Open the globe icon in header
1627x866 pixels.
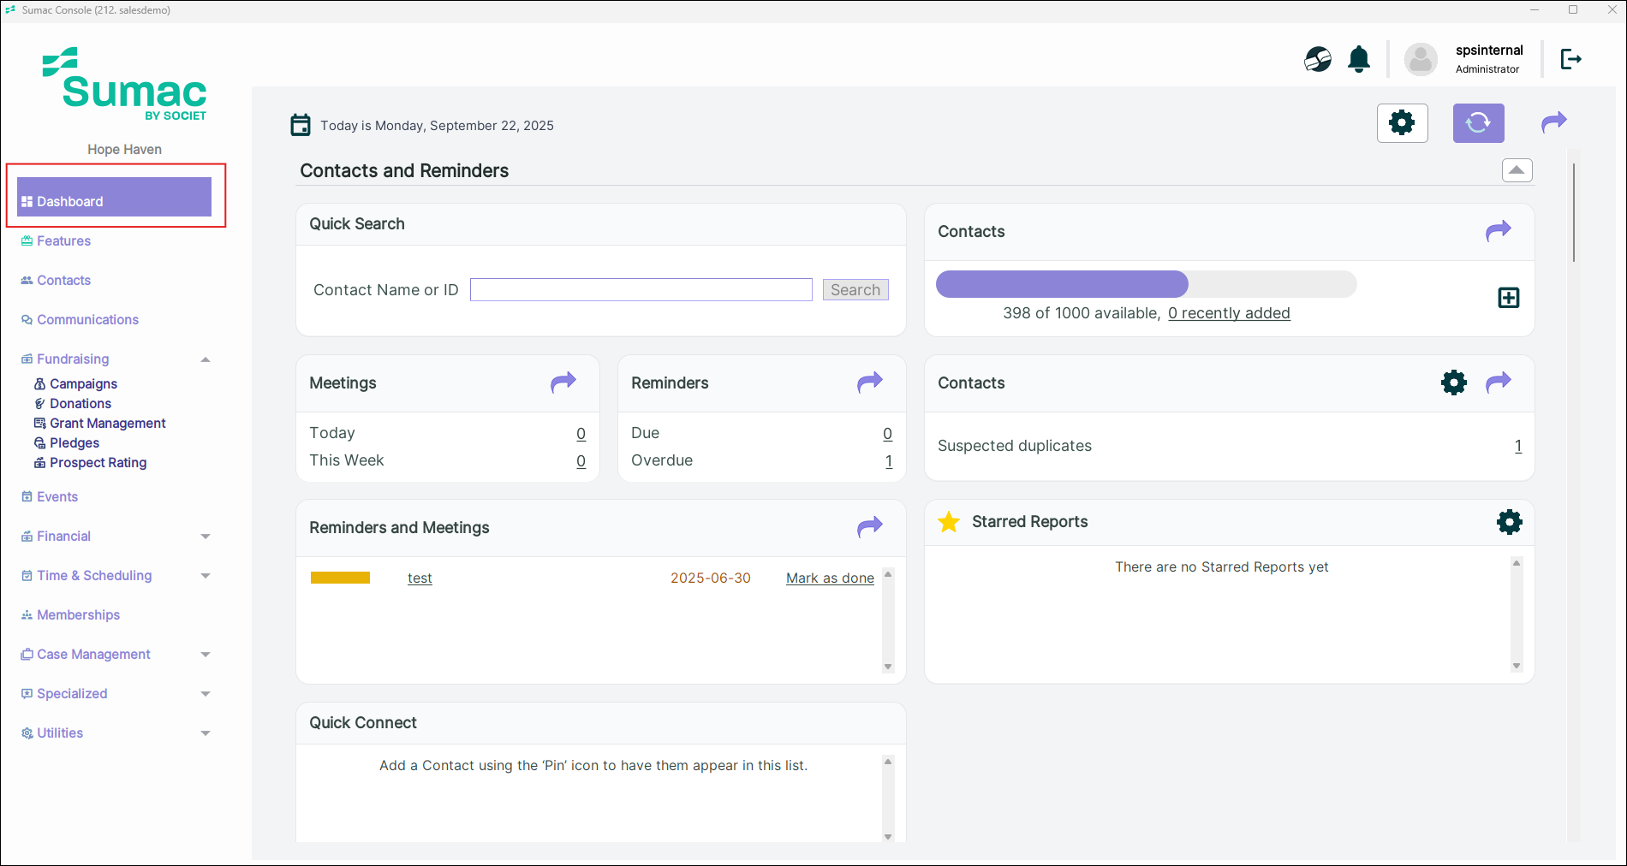1318,59
